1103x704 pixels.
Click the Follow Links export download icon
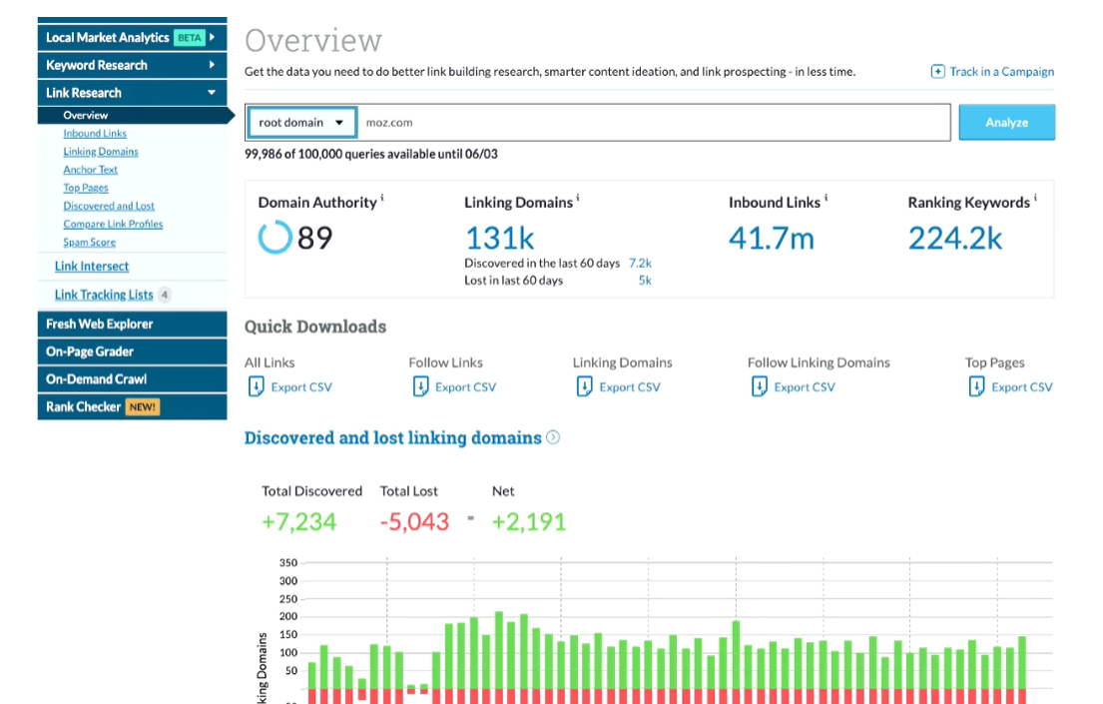[x=419, y=386]
